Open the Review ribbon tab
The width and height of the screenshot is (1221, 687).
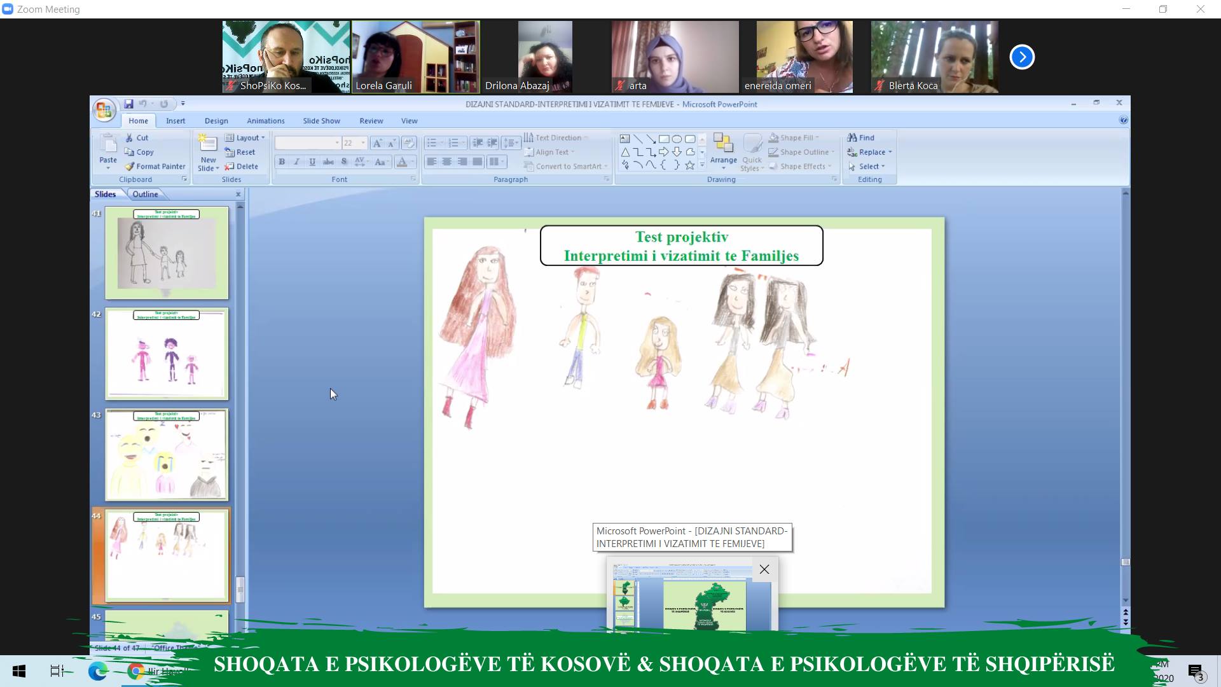(371, 121)
